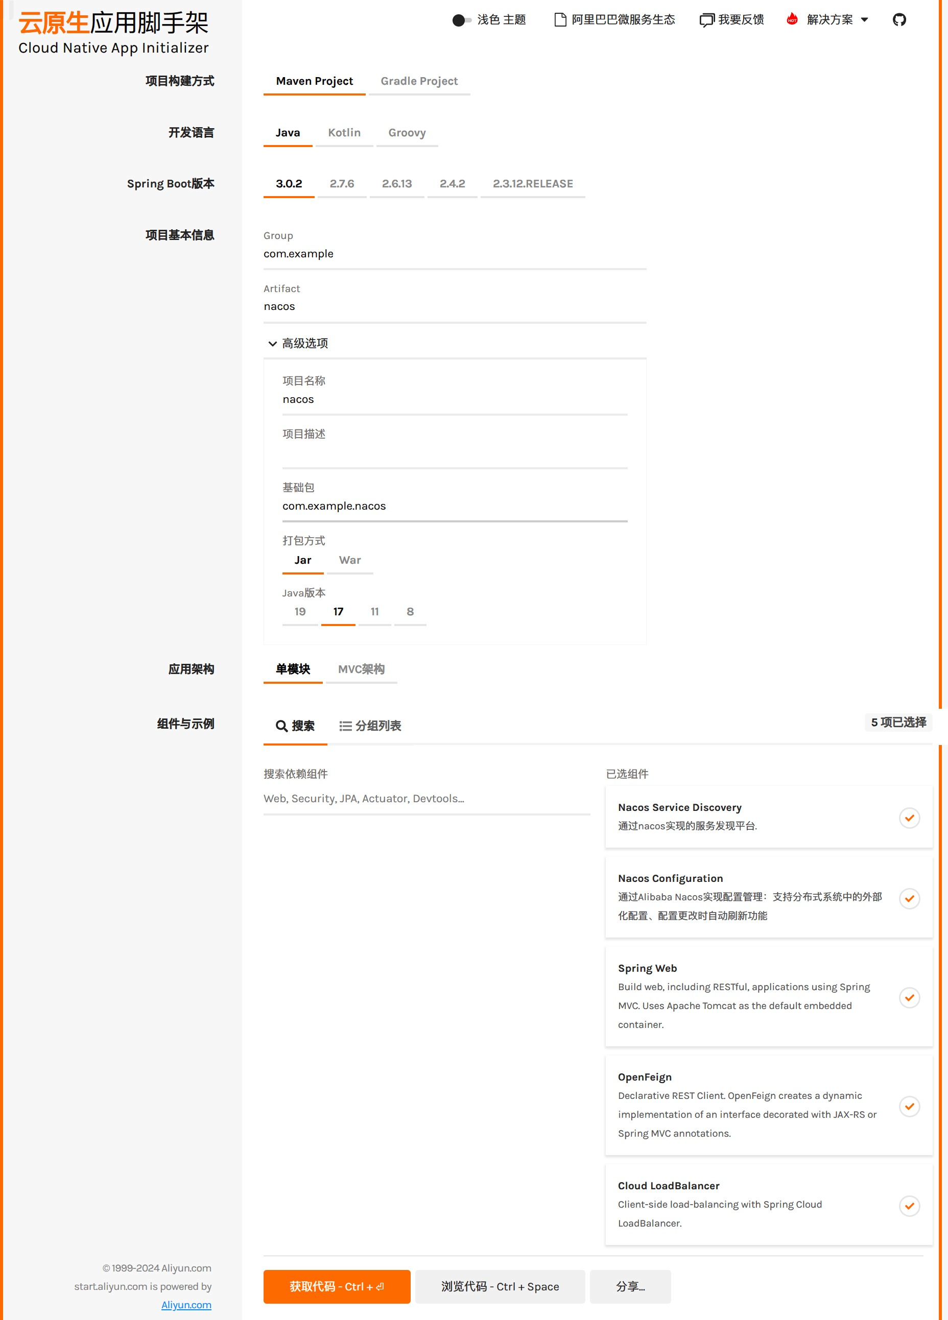Viewport: 948px width, 1320px height.
Task: Select Java 17 version
Action: [x=338, y=612]
